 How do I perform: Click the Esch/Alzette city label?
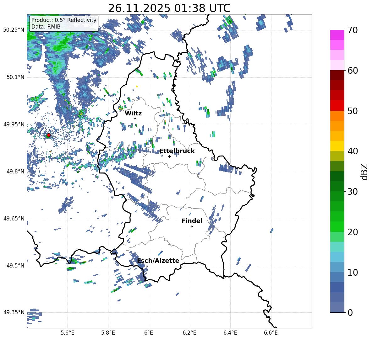158,261
